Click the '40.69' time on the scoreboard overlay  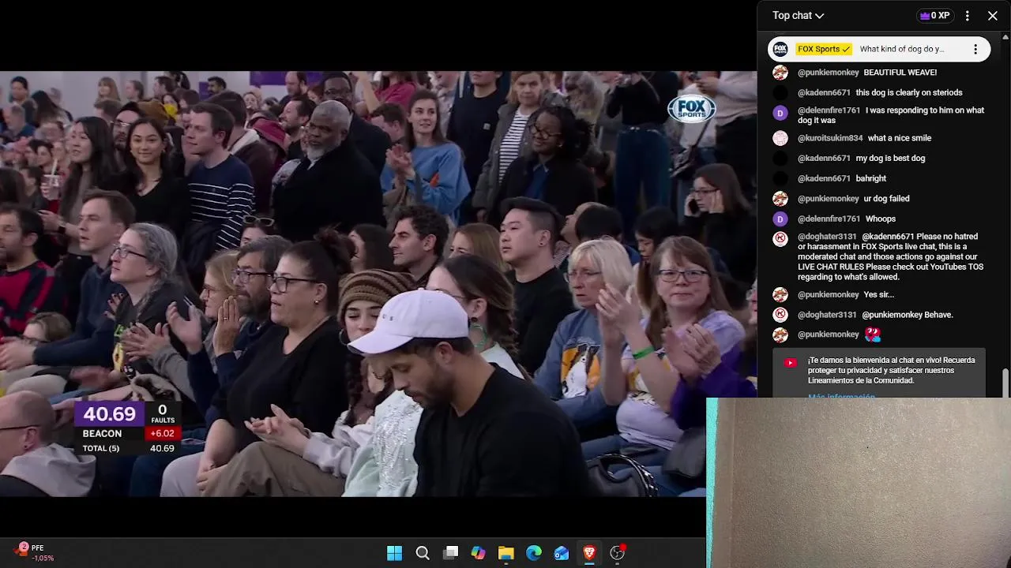pos(110,414)
